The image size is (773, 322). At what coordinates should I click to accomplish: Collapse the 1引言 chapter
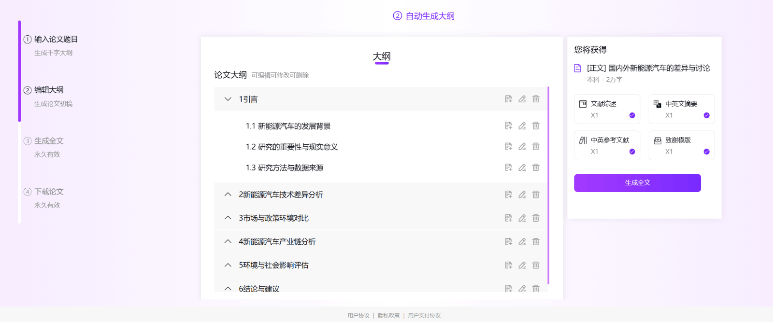[x=228, y=99]
